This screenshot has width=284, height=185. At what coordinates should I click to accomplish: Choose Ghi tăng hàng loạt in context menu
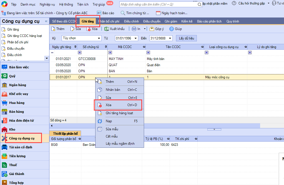click(120, 113)
